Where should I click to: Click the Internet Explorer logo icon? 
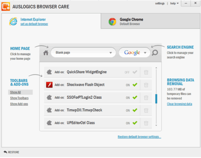point(13,21)
